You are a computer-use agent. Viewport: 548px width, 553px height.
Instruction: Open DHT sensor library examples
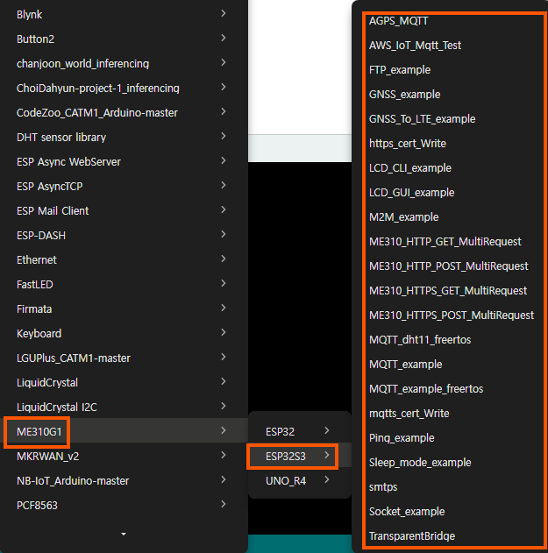pos(124,137)
